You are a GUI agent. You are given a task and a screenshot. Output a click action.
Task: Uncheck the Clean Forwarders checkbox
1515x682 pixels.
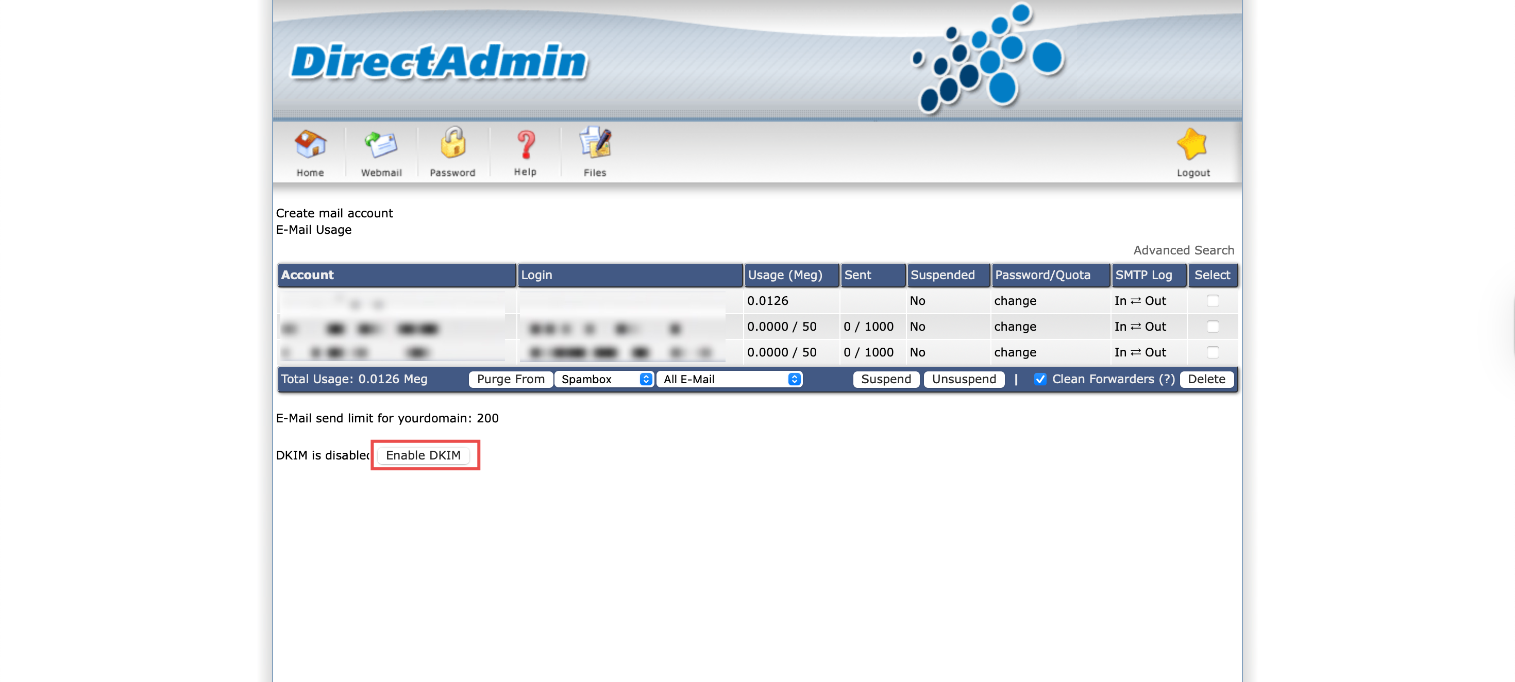click(1039, 379)
